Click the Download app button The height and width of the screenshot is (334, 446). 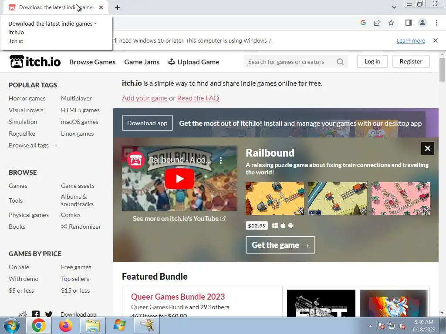click(x=147, y=123)
